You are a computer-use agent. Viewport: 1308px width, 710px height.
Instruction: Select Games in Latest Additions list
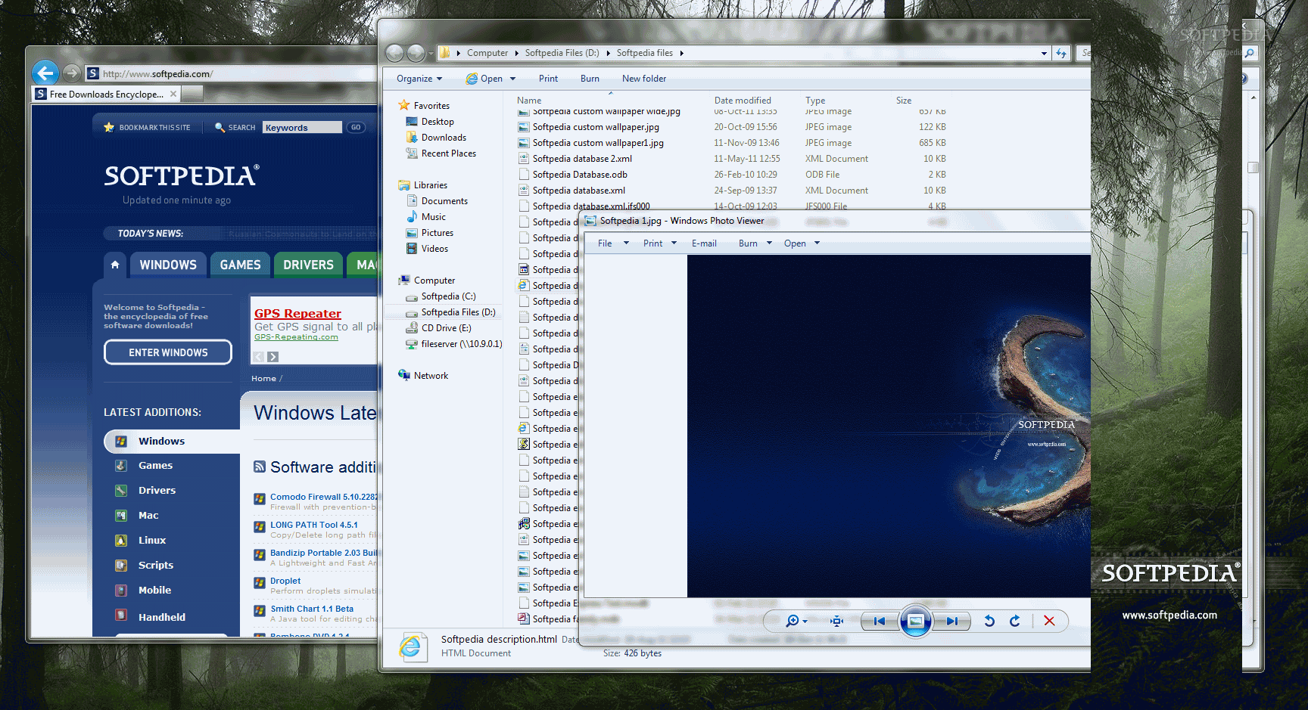pos(155,466)
